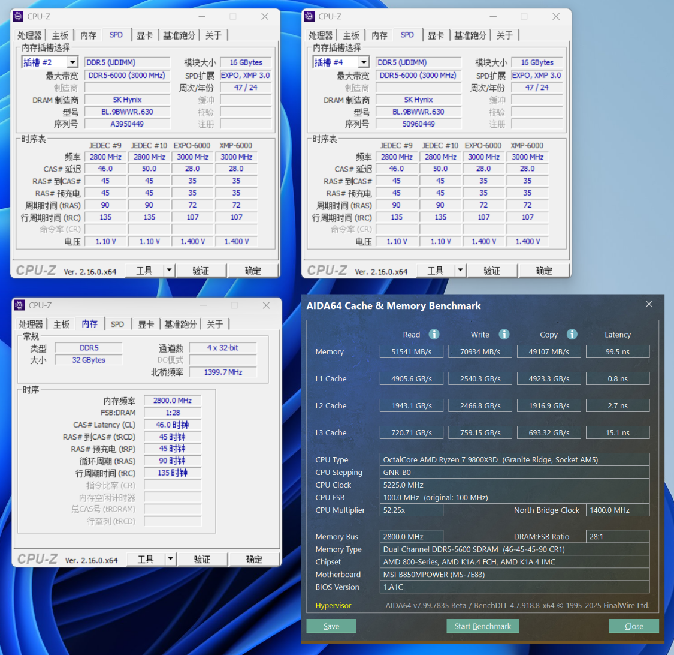Viewport: 674px width, 655px height.
Task: Click 确定 button in slot #4 window
Action: click(544, 271)
